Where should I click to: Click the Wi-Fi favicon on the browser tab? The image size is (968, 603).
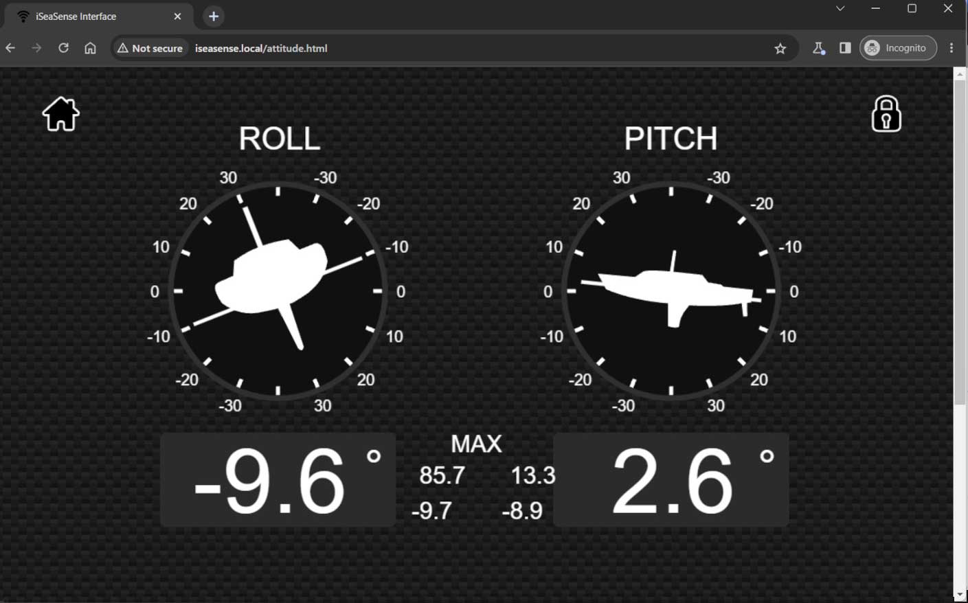[x=25, y=16]
